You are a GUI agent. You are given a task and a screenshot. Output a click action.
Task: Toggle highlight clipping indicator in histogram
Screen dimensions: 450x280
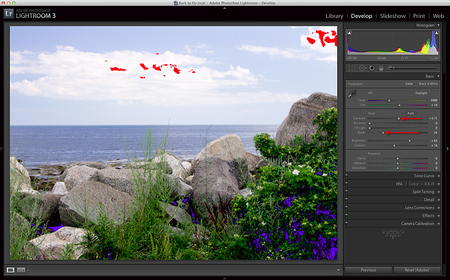pos(436,33)
